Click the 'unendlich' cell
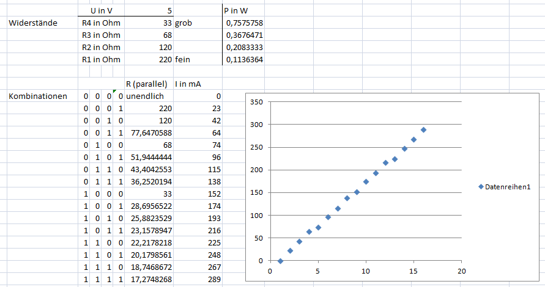 point(149,96)
